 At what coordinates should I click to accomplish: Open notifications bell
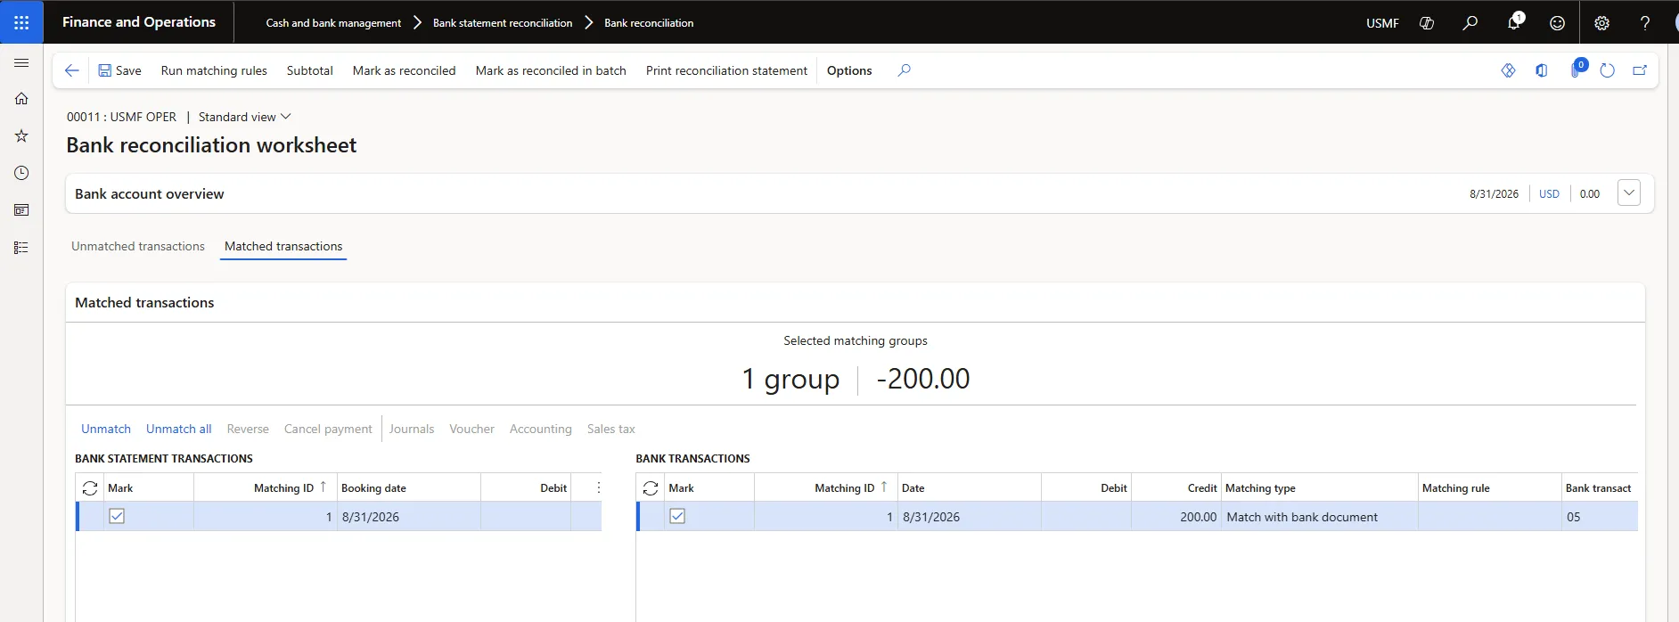1513,23
